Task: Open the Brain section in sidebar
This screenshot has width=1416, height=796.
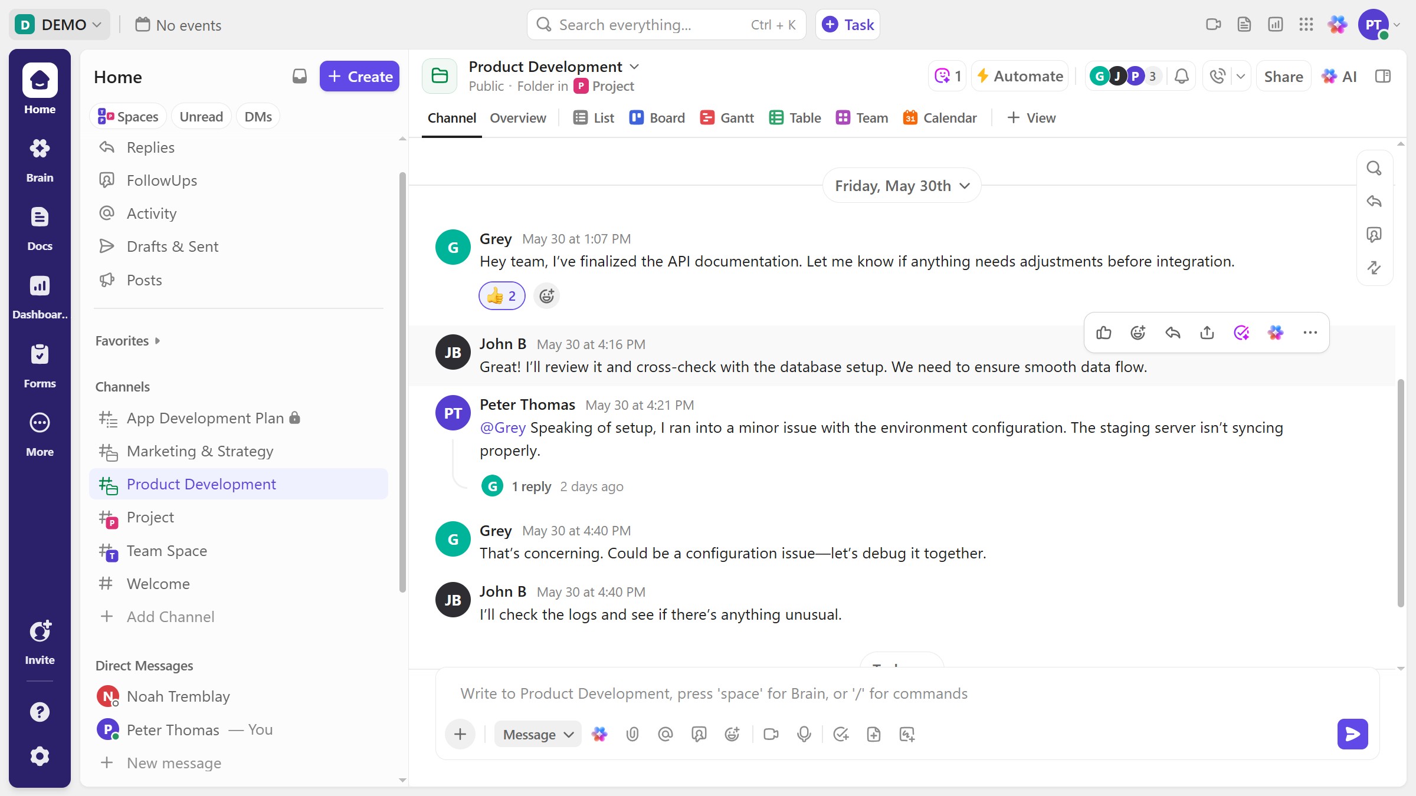Action: point(40,160)
